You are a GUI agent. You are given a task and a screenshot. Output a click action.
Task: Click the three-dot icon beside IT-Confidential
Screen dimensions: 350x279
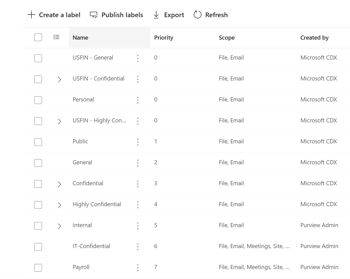coord(138,247)
